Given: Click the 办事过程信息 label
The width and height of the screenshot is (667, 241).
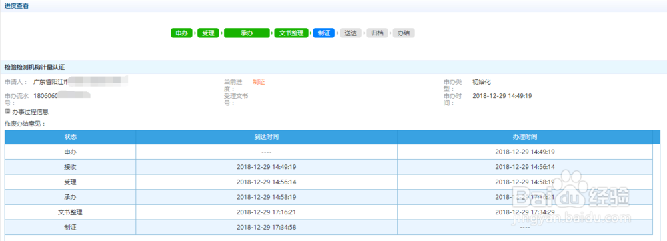Looking at the screenshot, I should pyautogui.click(x=30, y=112).
